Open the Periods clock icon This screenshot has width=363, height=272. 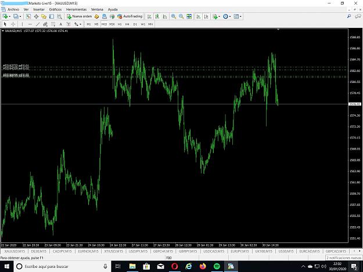(x=225, y=16)
